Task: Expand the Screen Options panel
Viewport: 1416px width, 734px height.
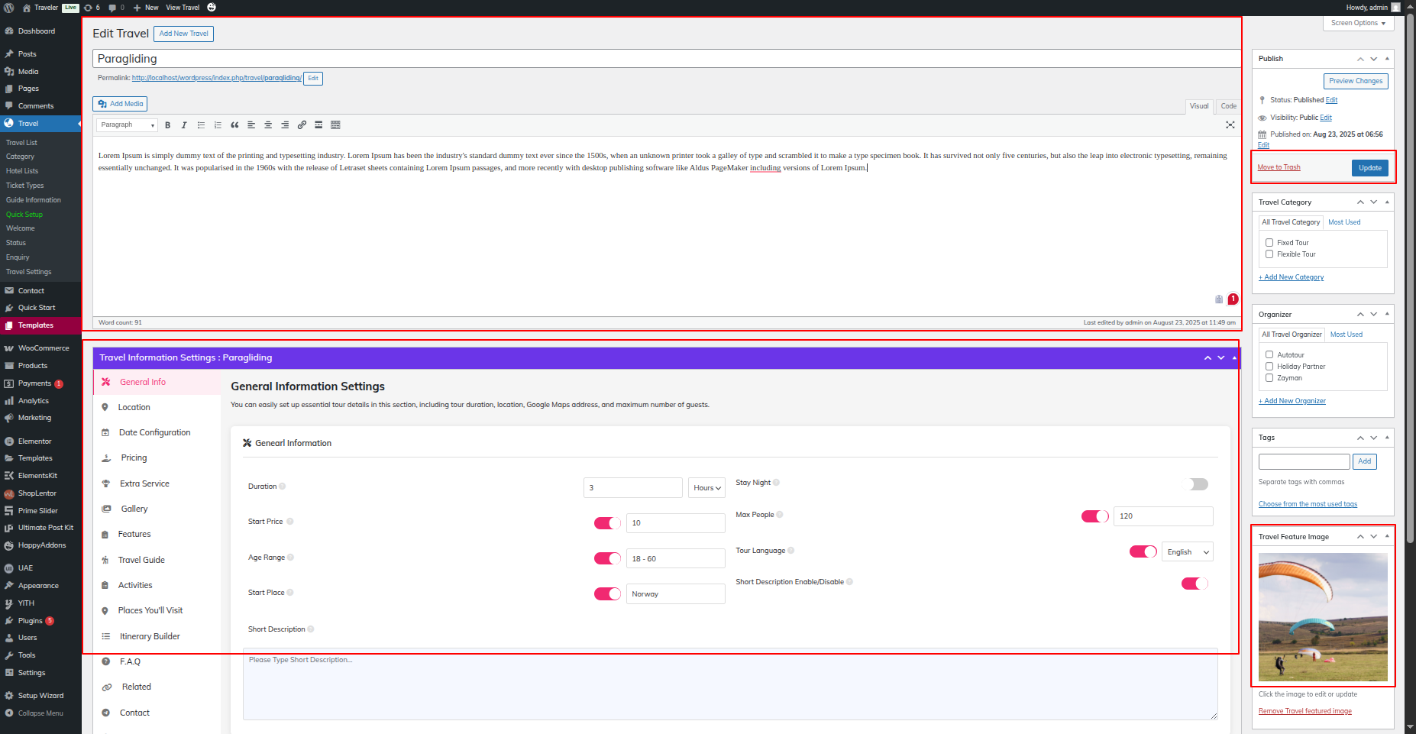Action: (x=1358, y=24)
